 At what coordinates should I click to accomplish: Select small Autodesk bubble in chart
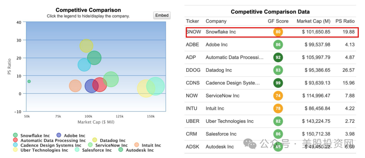coord(29,82)
